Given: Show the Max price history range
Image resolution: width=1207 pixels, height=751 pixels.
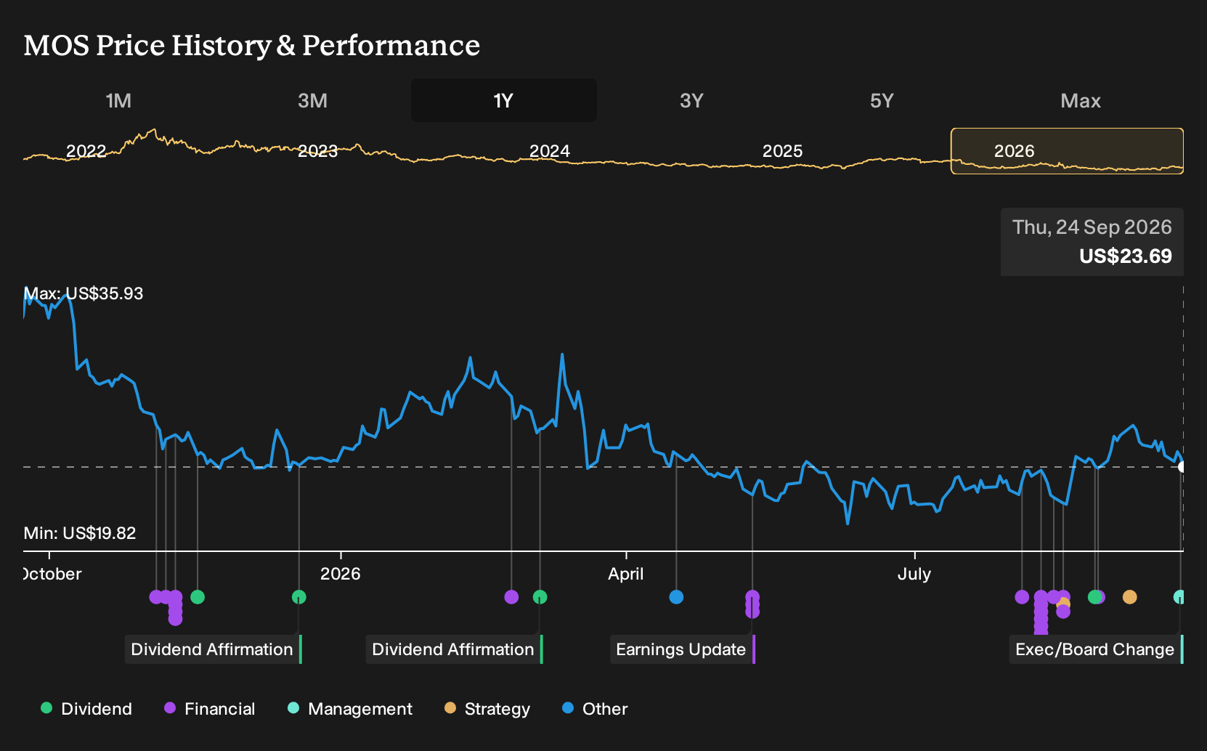Looking at the screenshot, I should (x=1081, y=100).
